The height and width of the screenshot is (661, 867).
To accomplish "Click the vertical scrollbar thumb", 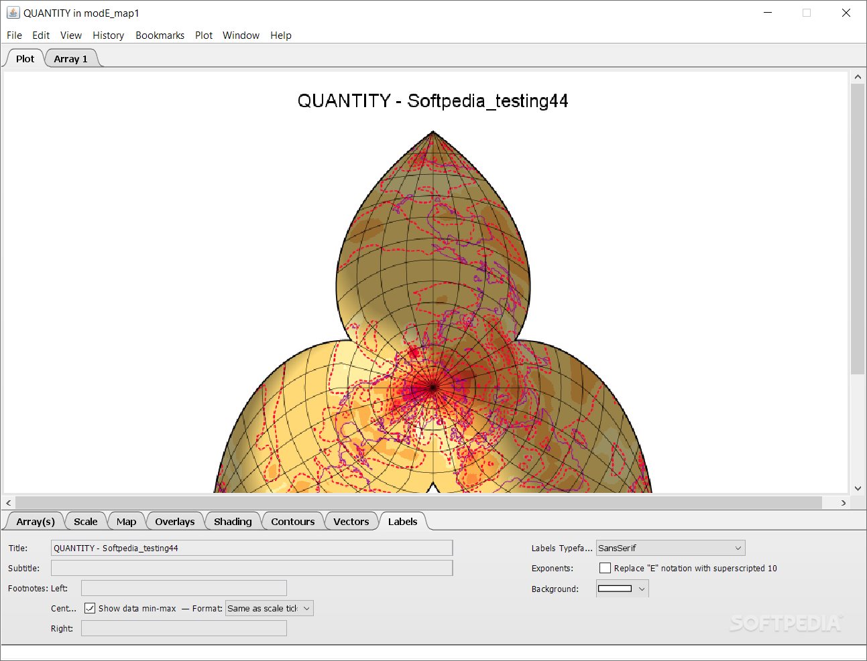I will pos(858,229).
